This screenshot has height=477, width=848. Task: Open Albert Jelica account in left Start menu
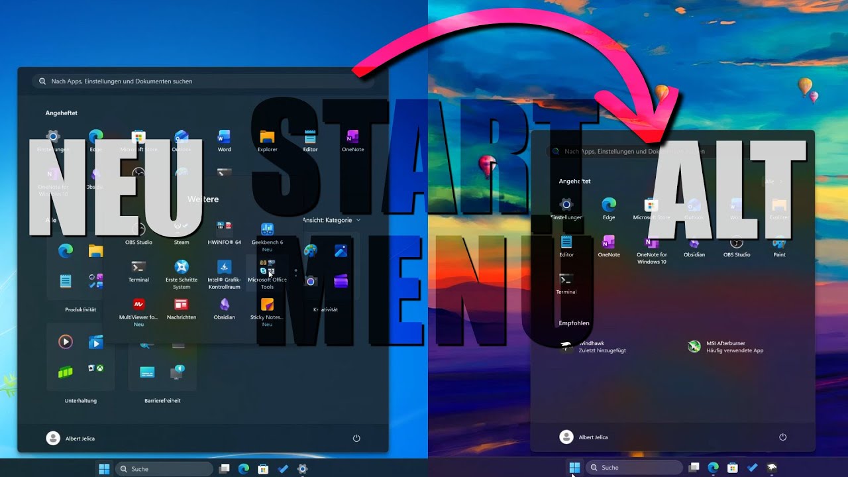[x=71, y=438]
